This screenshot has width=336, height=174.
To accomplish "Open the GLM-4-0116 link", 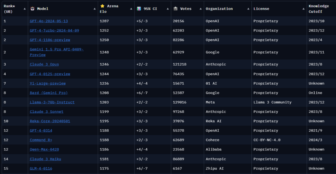I will [41, 168].
